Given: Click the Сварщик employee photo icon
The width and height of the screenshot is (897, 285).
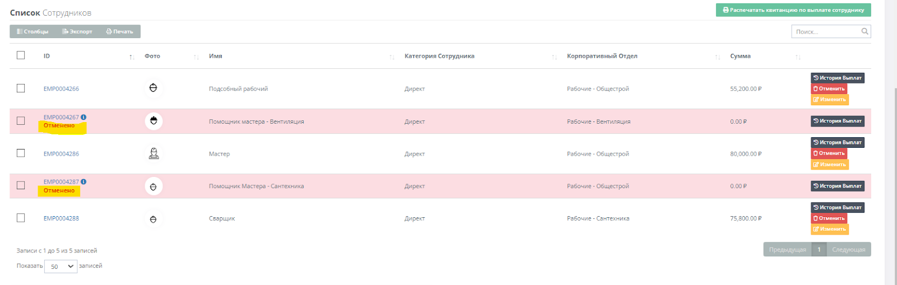Looking at the screenshot, I should point(153,219).
